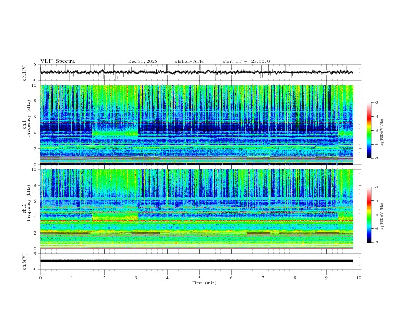
Task: Click the time axis tick label '0'
Action: click(40, 278)
